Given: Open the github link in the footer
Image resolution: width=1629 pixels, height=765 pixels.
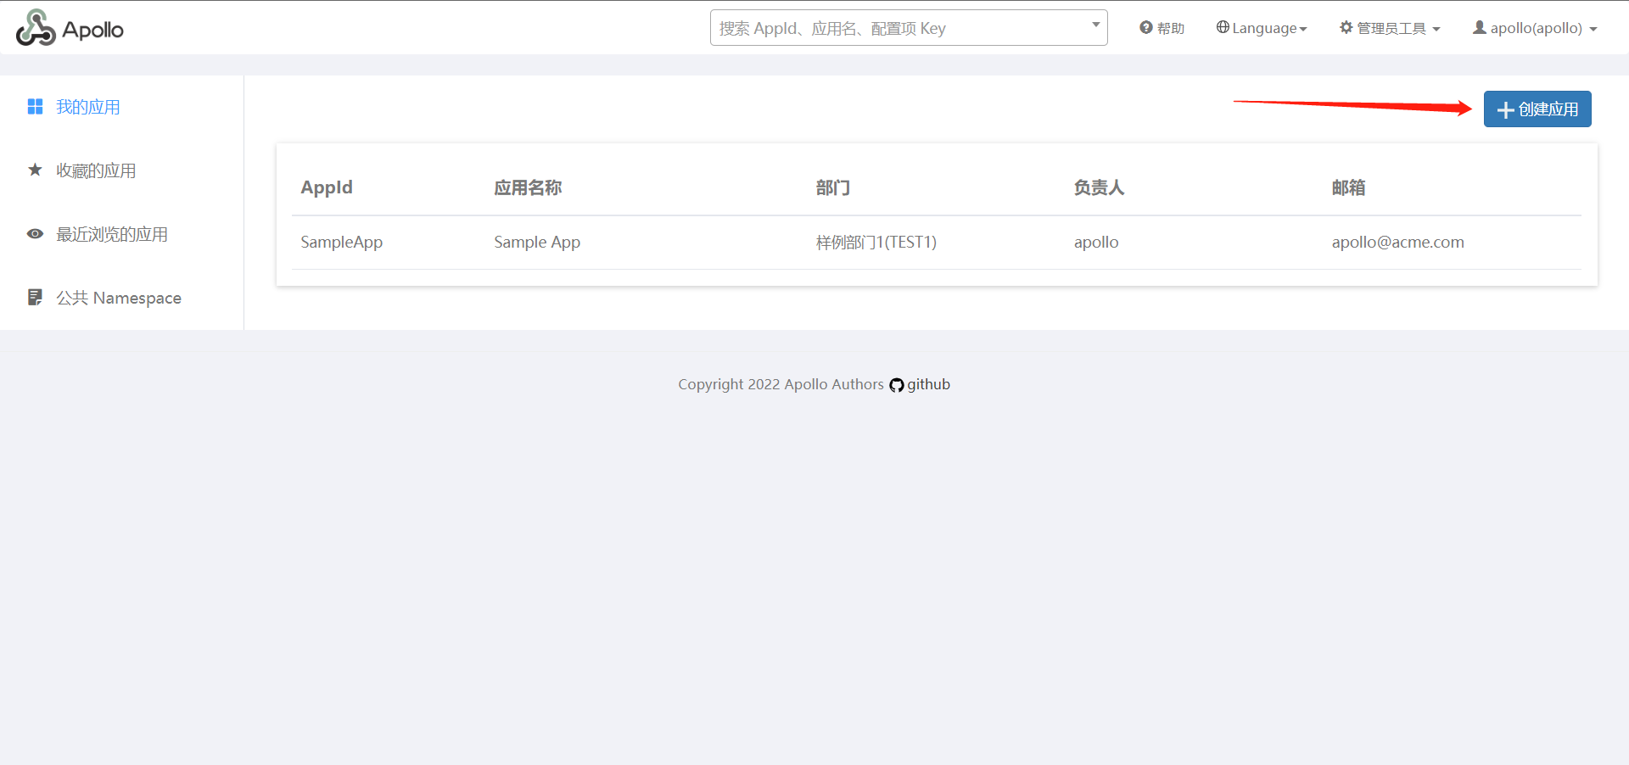Looking at the screenshot, I should click(928, 384).
